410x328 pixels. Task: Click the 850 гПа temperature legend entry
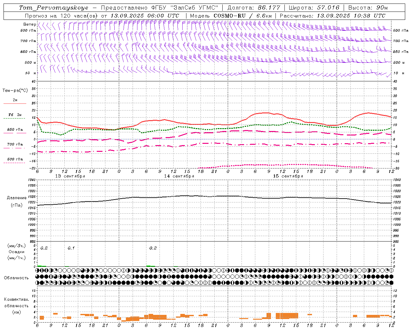tap(15, 130)
